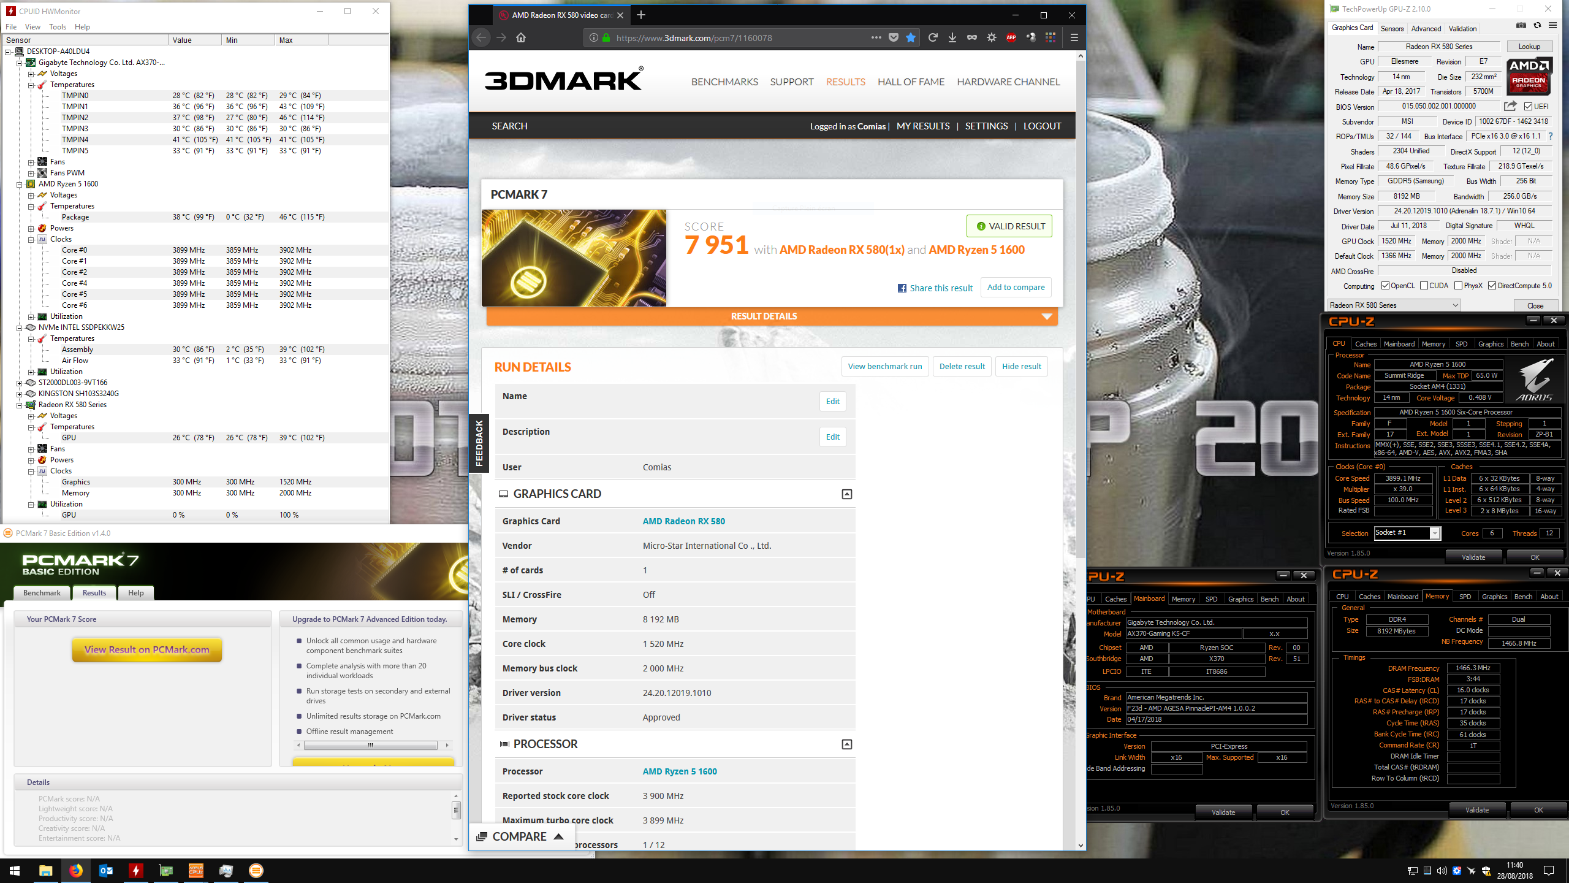The width and height of the screenshot is (1569, 883).
Task: Click the PCMark 7 result thumbnail image
Action: (x=574, y=258)
